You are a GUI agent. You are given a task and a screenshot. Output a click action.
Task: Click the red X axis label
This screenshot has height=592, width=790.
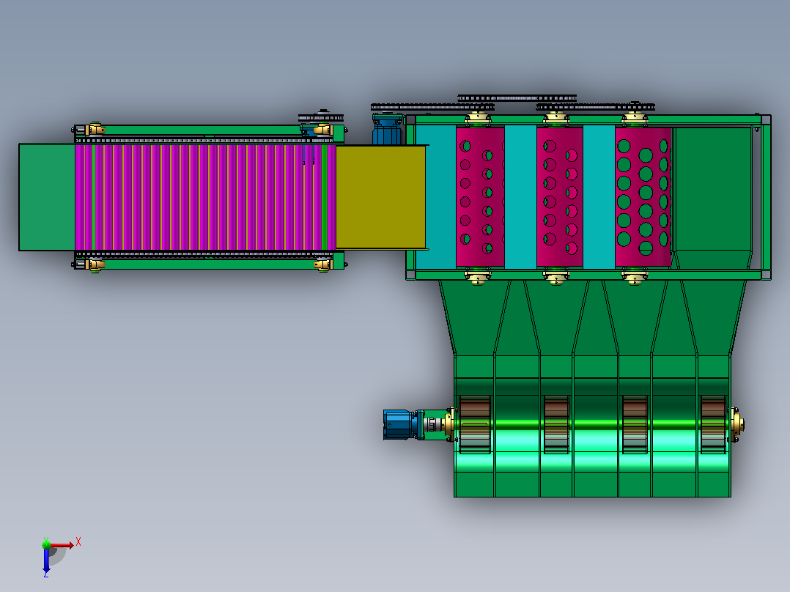(78, 542)
